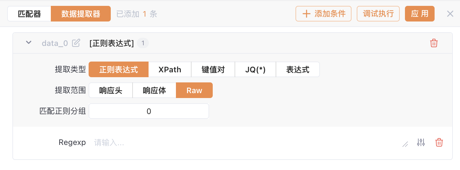Collapse the data_0 section chevron
Image resolution: width=460 pixels, height=170 pixels.
click(x=29, y=42)
